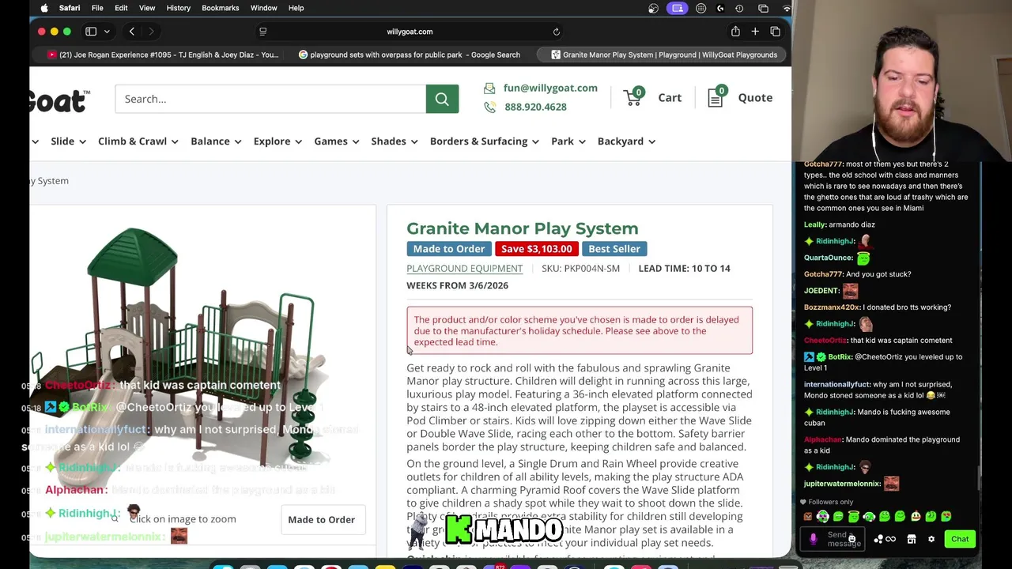
Task: Expand the Borders & Surfacing menu
Action: pyautogui.click(x=485, y=141)
